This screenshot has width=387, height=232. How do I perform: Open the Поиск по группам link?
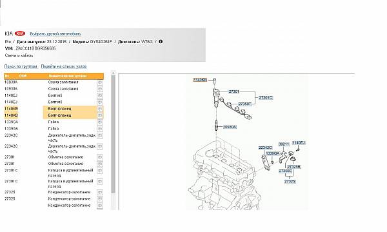pos(21,66)
